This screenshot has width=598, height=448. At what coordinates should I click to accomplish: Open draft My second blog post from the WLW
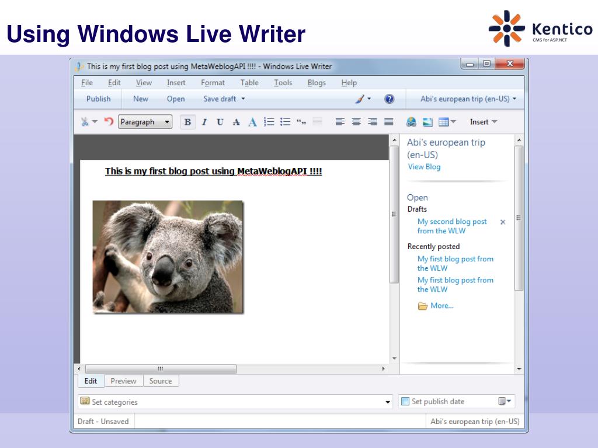pyautogui.click(x=452, y=226)
